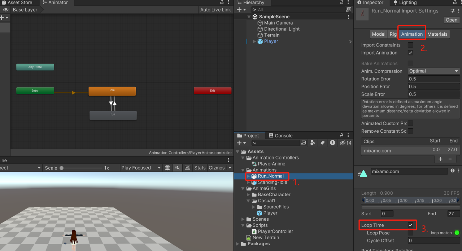Image resolution: width=462 pixels, height=251 pixels.
Task: Click the Gizmos button in Game view
Action: pos(217,168)
